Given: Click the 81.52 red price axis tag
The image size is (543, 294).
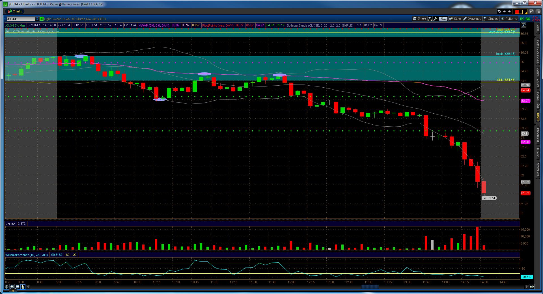Looking at the screenshot, I should click(525, 193).
